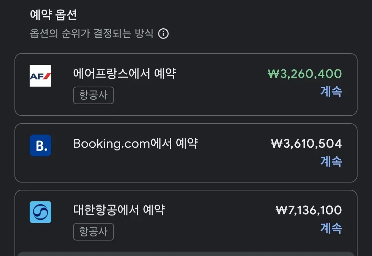Click the 옵션의 순위가 결정되는 방식 text

[x=91, y=34]
